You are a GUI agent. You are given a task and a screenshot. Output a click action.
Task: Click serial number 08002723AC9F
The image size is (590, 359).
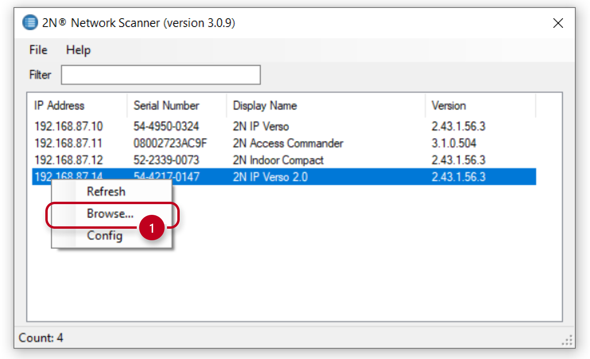point(170,143)
